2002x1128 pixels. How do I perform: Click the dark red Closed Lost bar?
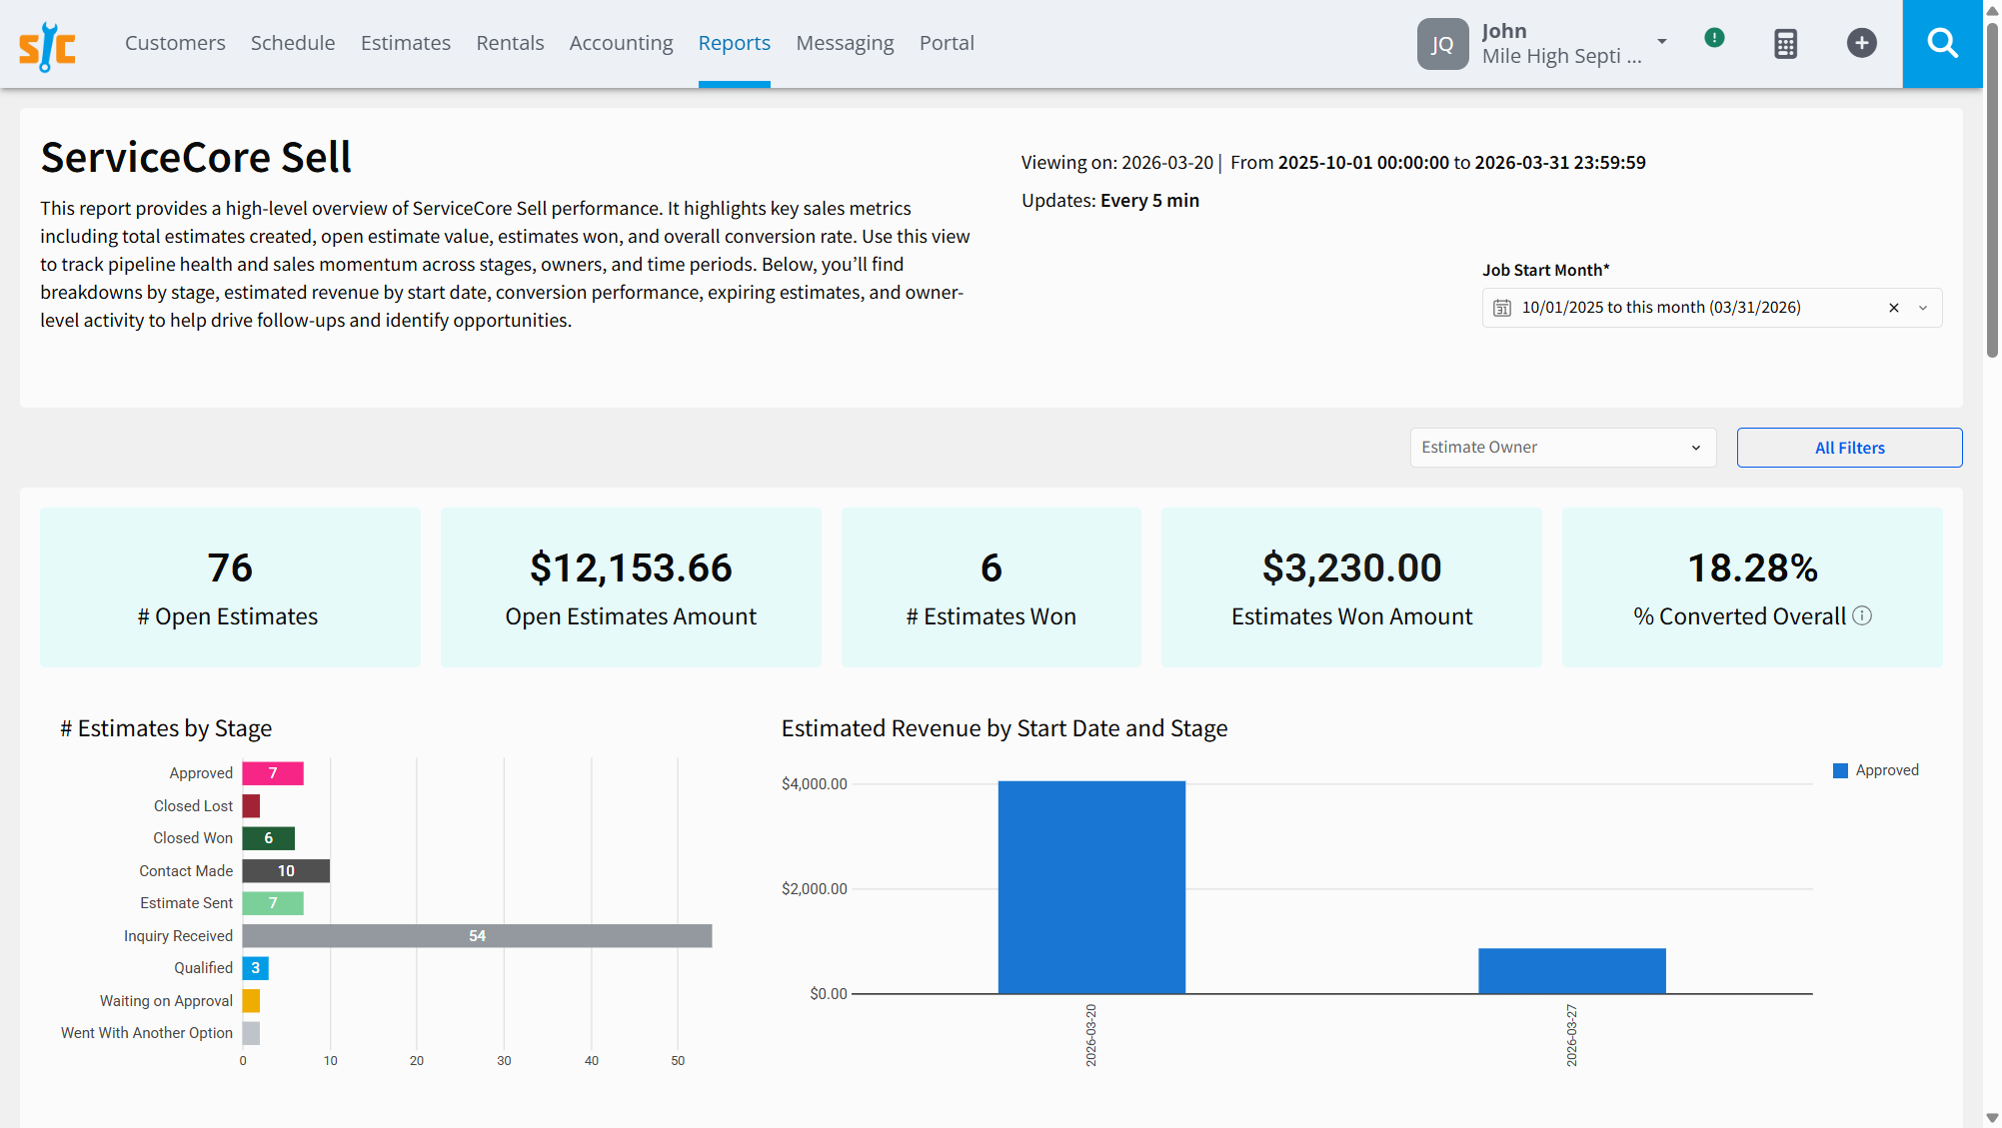tap(251, 806)
